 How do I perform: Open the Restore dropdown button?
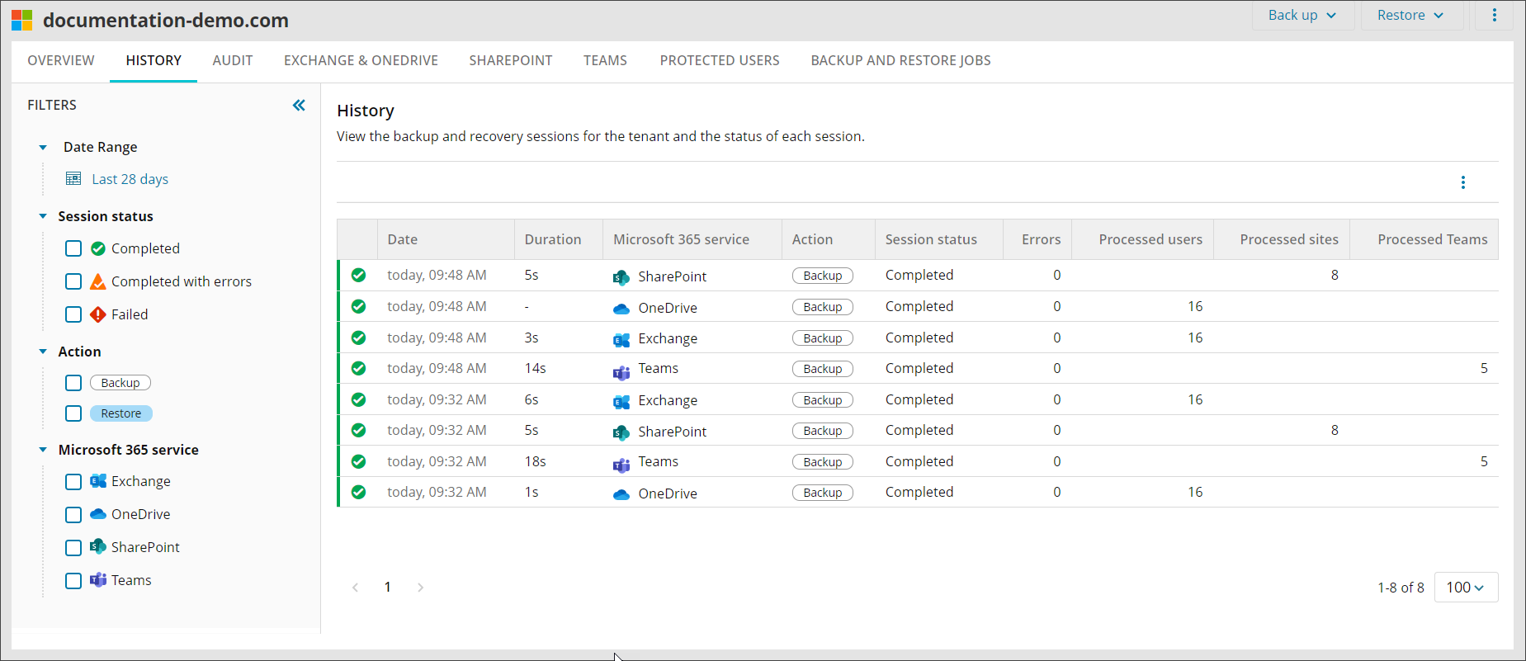tap(1410, 16)
